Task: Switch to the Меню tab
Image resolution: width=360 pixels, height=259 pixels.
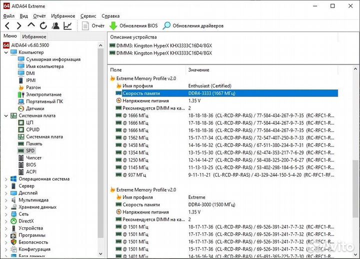Action: (x=10, y=36)
